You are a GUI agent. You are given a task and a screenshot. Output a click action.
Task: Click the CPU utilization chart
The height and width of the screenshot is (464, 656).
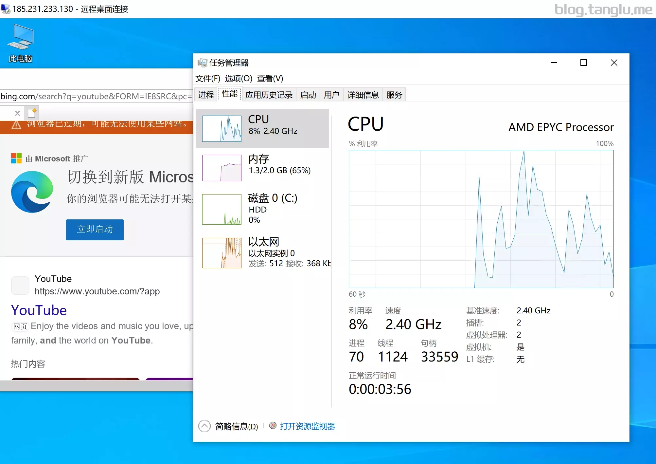481,219
